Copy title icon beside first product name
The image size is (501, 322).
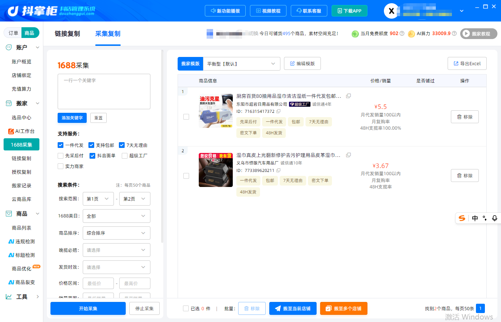(348, 96)
